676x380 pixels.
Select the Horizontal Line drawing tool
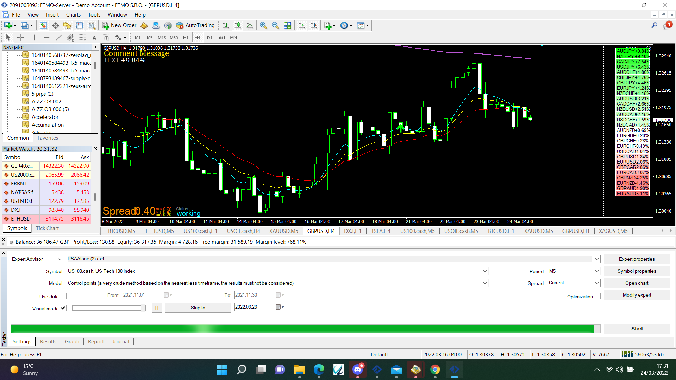46,37
